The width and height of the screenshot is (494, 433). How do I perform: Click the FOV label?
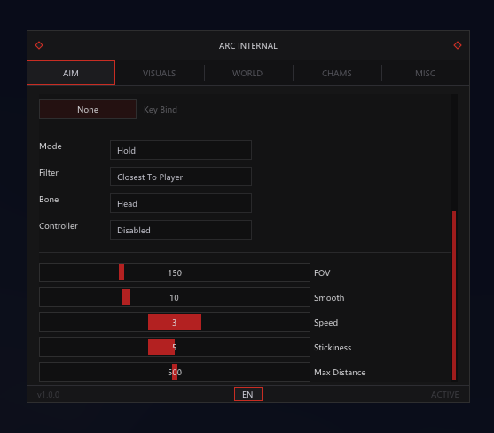point(322,273)
